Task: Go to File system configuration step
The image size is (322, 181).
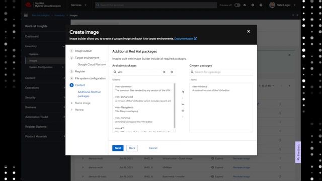Action: coord(90,78)
